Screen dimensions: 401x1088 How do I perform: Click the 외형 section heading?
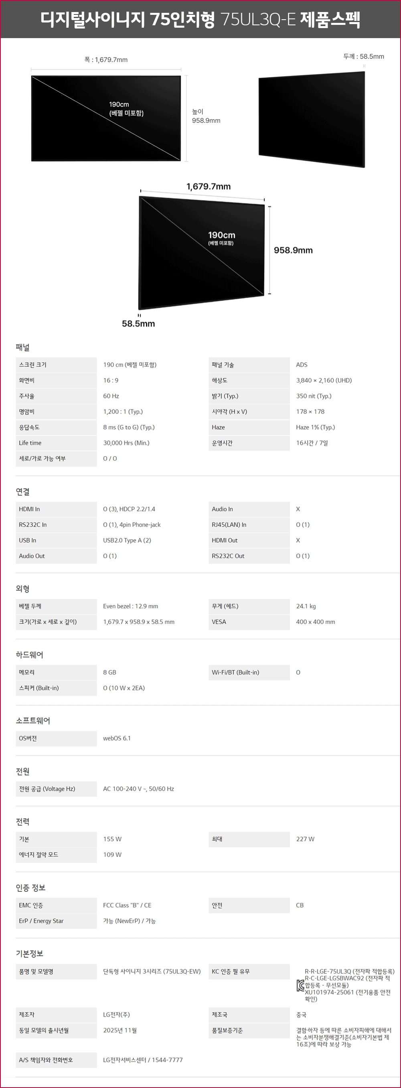(x=23, y=589)
